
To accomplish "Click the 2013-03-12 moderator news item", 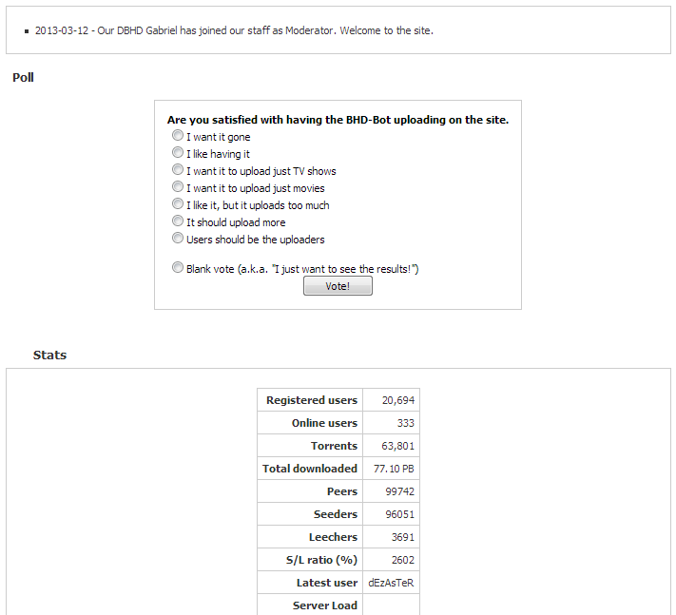I will pyautogui.click(x=234, y=30).
